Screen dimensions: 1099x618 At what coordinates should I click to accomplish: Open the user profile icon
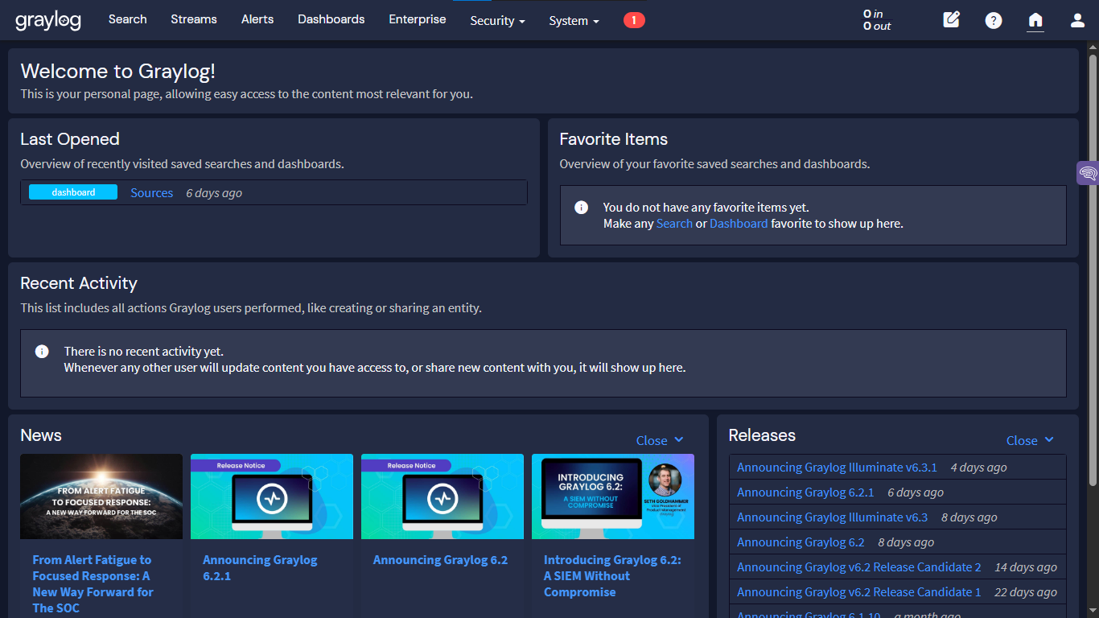pos(1077,21)
